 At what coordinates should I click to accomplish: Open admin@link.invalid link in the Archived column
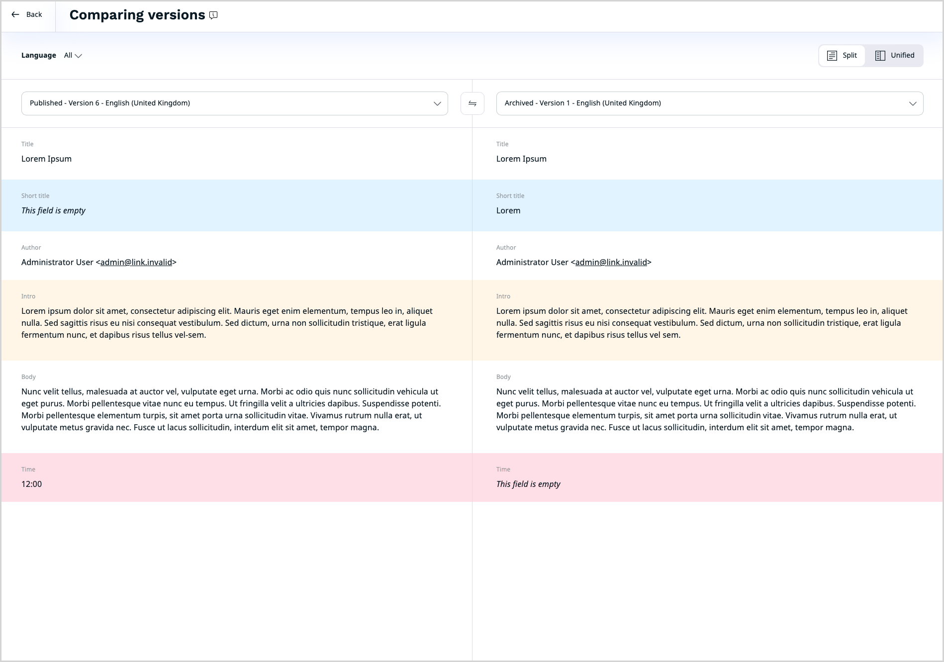click(x=611, y=262)
